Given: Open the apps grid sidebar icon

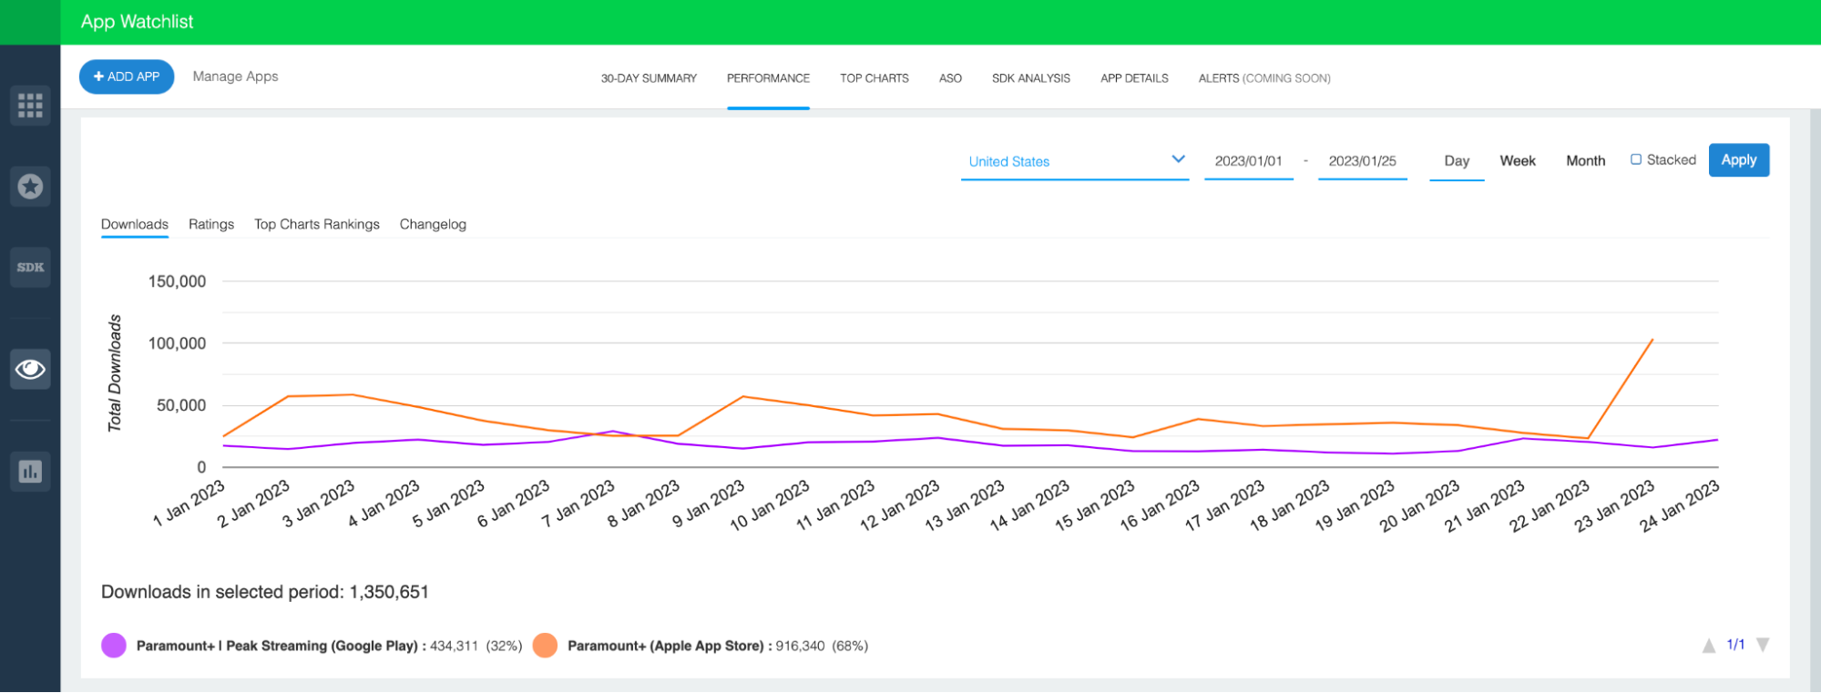Looking at the screenshot, I should click(x=30, y=106).
